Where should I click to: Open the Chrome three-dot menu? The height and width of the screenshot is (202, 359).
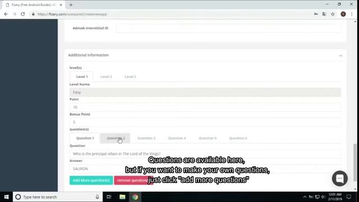tap(352, 14)
